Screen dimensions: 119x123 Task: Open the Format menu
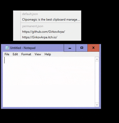click(x=26, y=54)
